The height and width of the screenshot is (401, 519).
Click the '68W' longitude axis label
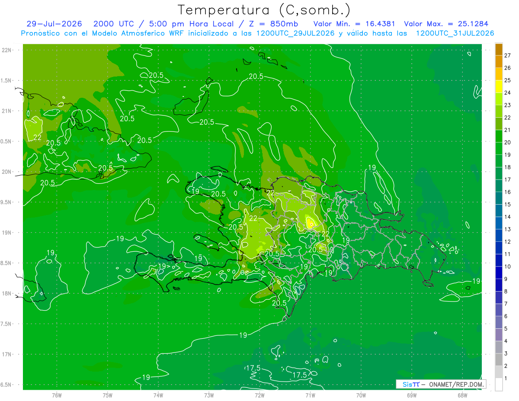462,395
